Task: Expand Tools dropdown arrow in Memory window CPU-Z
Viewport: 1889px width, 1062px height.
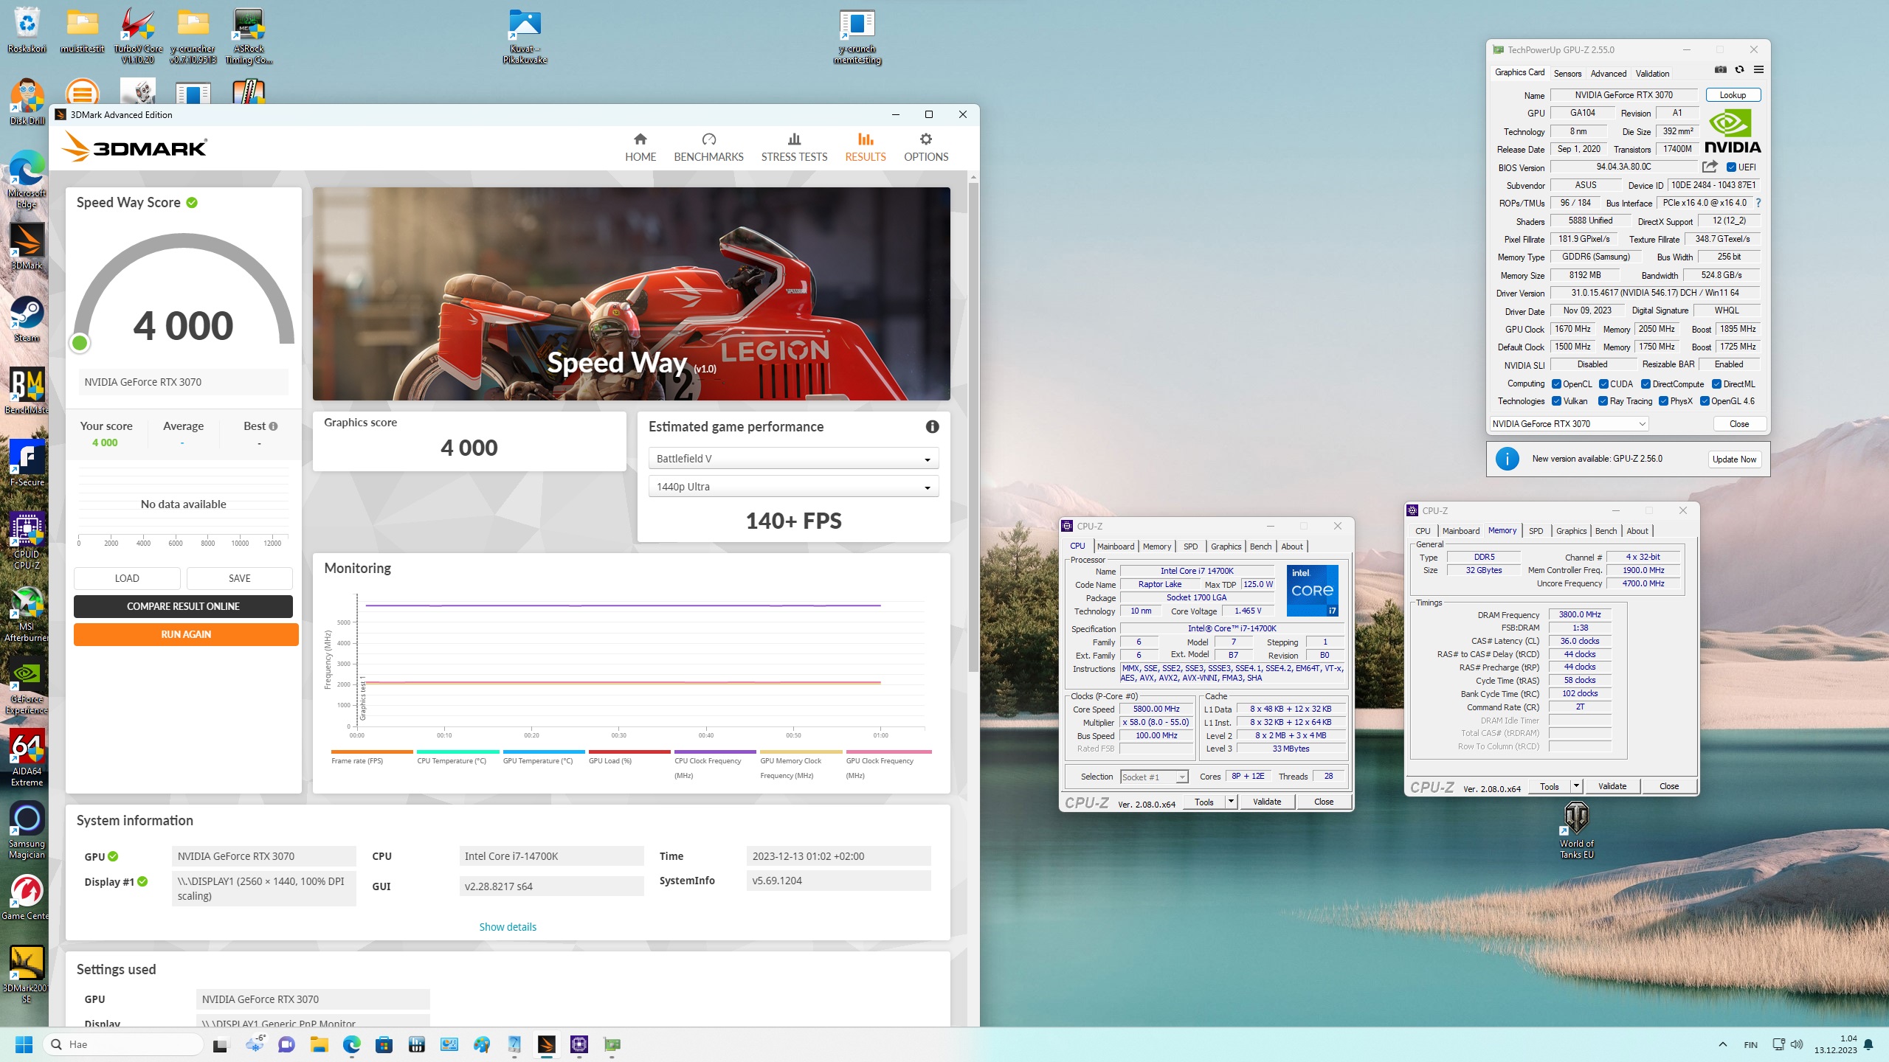Action: [x=1576, y=786]
